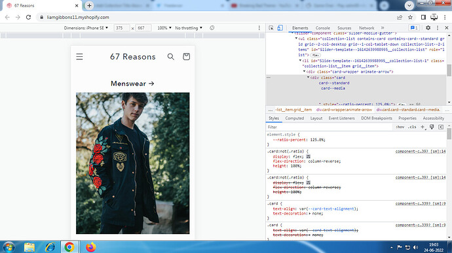Edit the viewport height field 667

click(143, 28)
